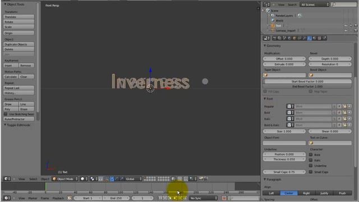
Task: Enable Use Sketching Sessions checkbox
Action: tap(6, 114)
